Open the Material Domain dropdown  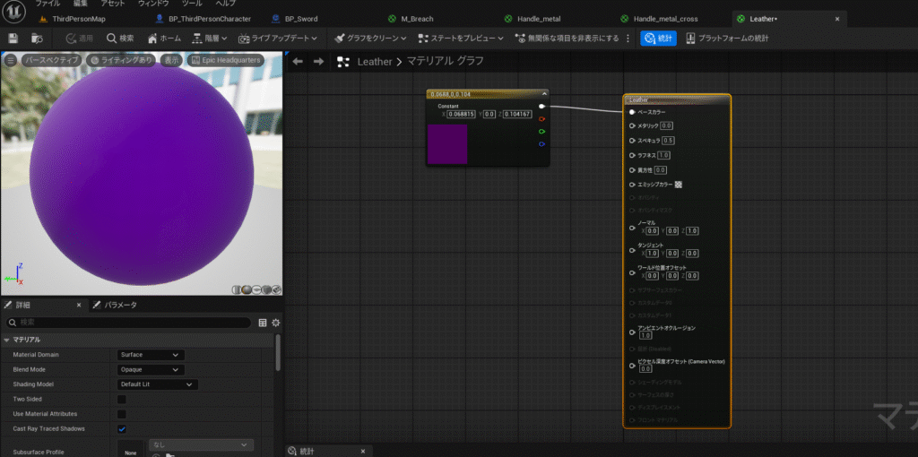151,355
